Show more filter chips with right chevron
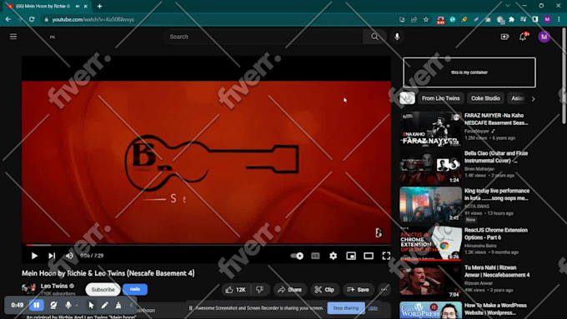This screenshot has height=319, width=567. click(533, 98)
